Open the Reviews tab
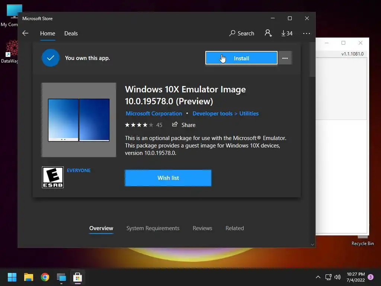 pyautogui.click(x=202, y=228)
